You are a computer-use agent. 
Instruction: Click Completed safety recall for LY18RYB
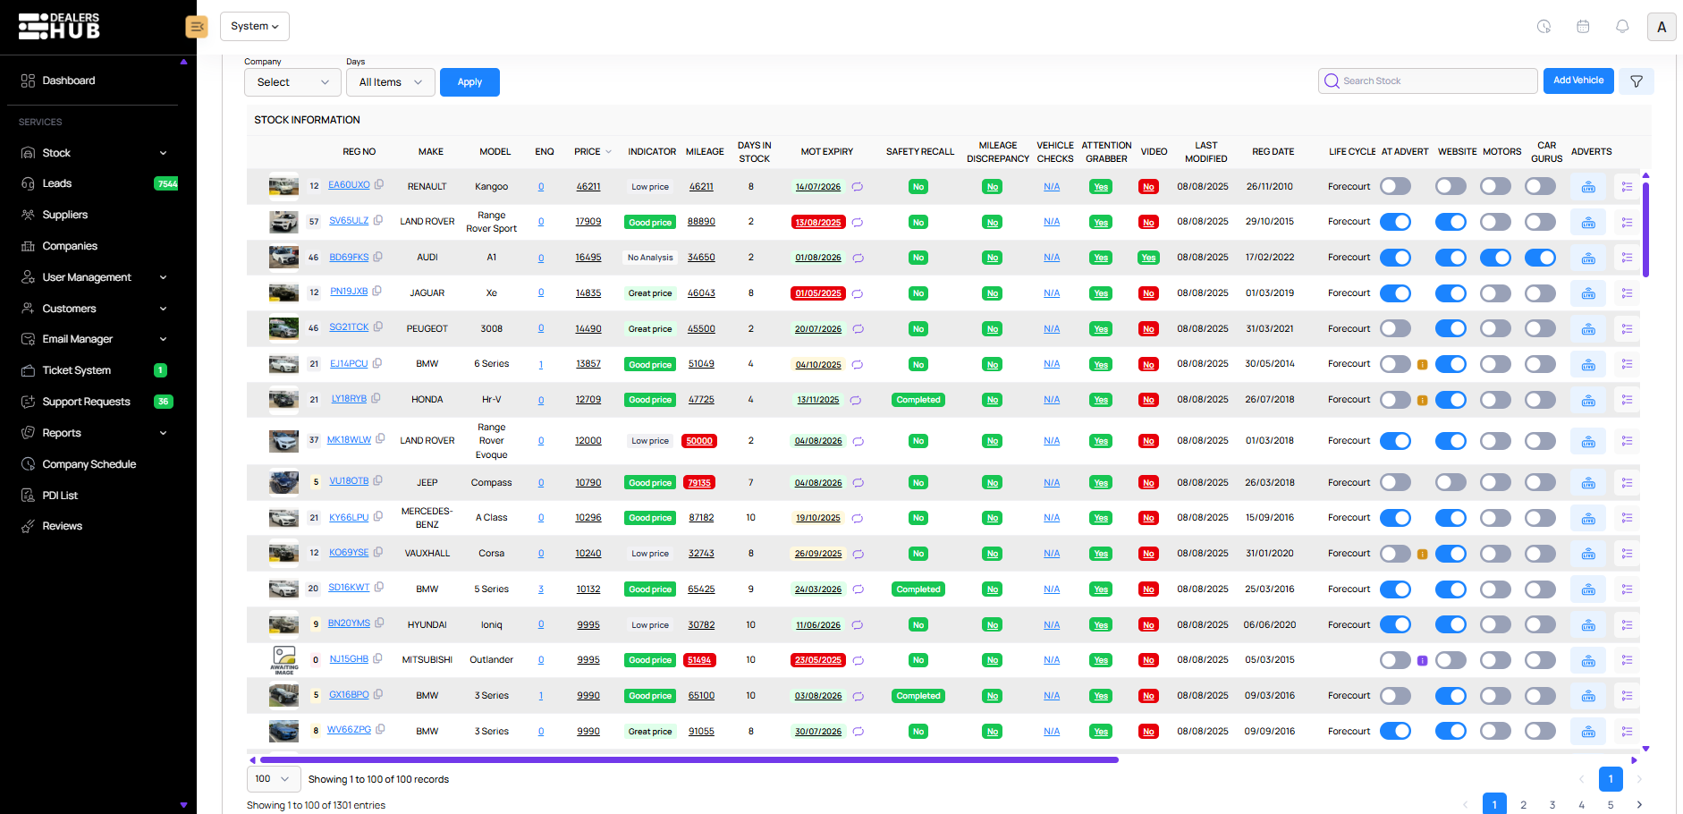[x=918, y=400]
